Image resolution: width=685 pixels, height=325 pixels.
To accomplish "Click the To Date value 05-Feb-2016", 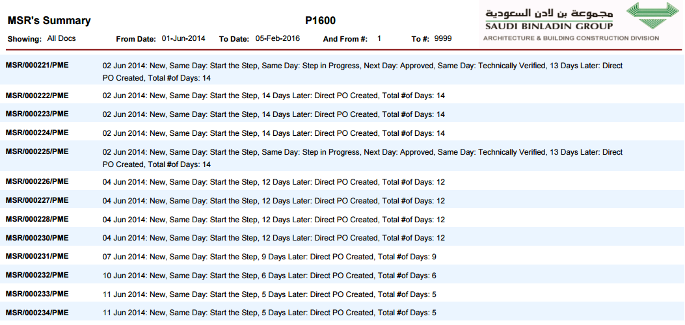I will pyautogui.click(x=277, y=38).
